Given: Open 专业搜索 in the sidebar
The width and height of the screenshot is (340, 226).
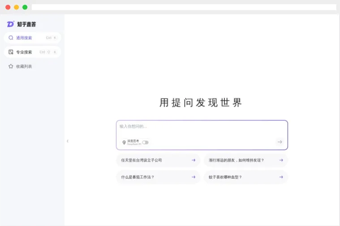Looking at the screenshot, I should (32, 52).
